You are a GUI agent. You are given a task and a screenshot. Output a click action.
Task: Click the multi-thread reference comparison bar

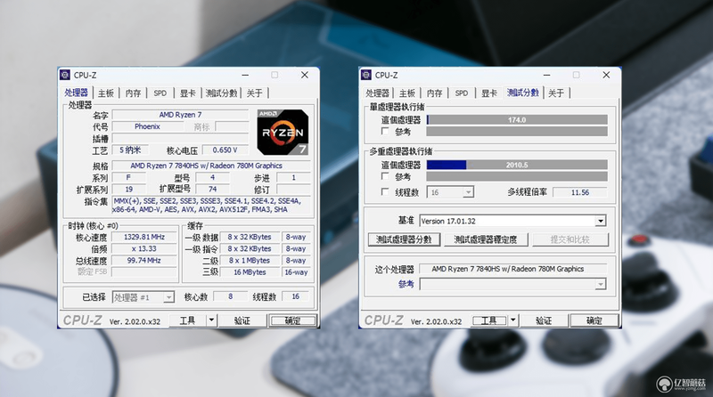pyautogui.click(x=517, y=176)
